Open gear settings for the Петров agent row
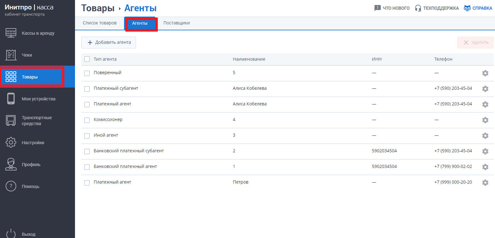The width and height of the screenshot is (495, 238). pyautogui.click(x=485, y=183)
